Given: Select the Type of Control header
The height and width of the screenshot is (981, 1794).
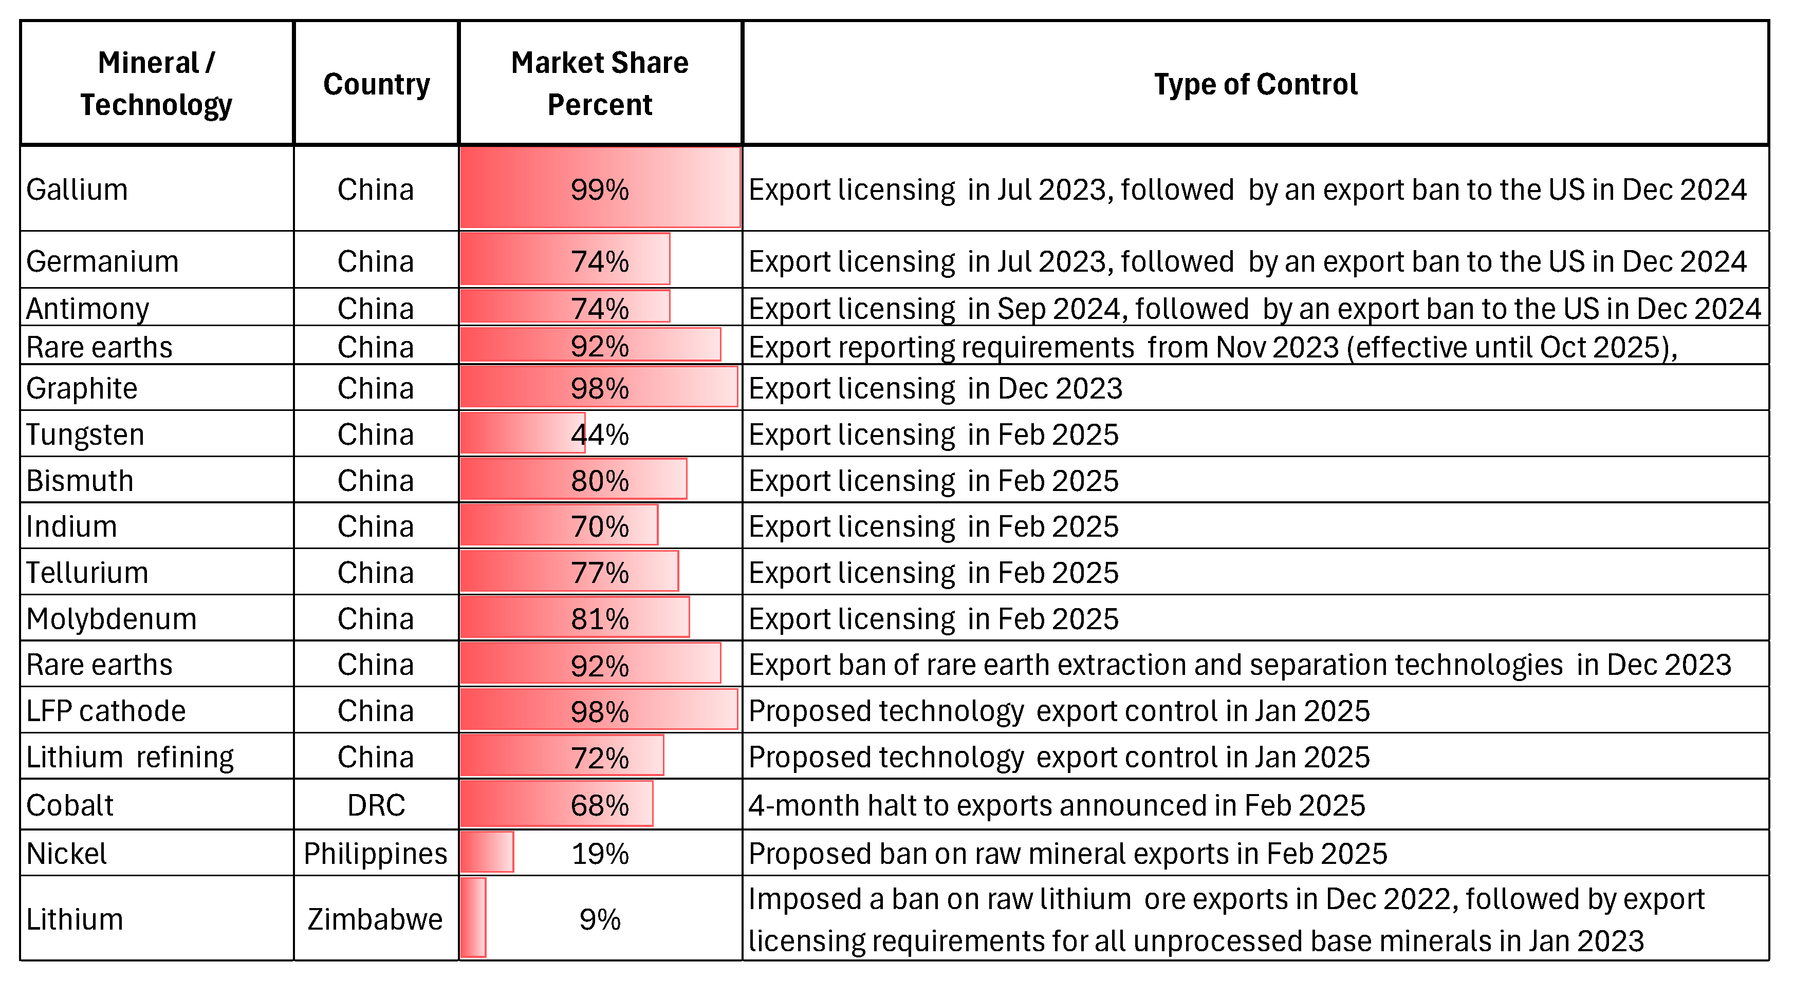Looking at the screenshot, I should 1255,84.
